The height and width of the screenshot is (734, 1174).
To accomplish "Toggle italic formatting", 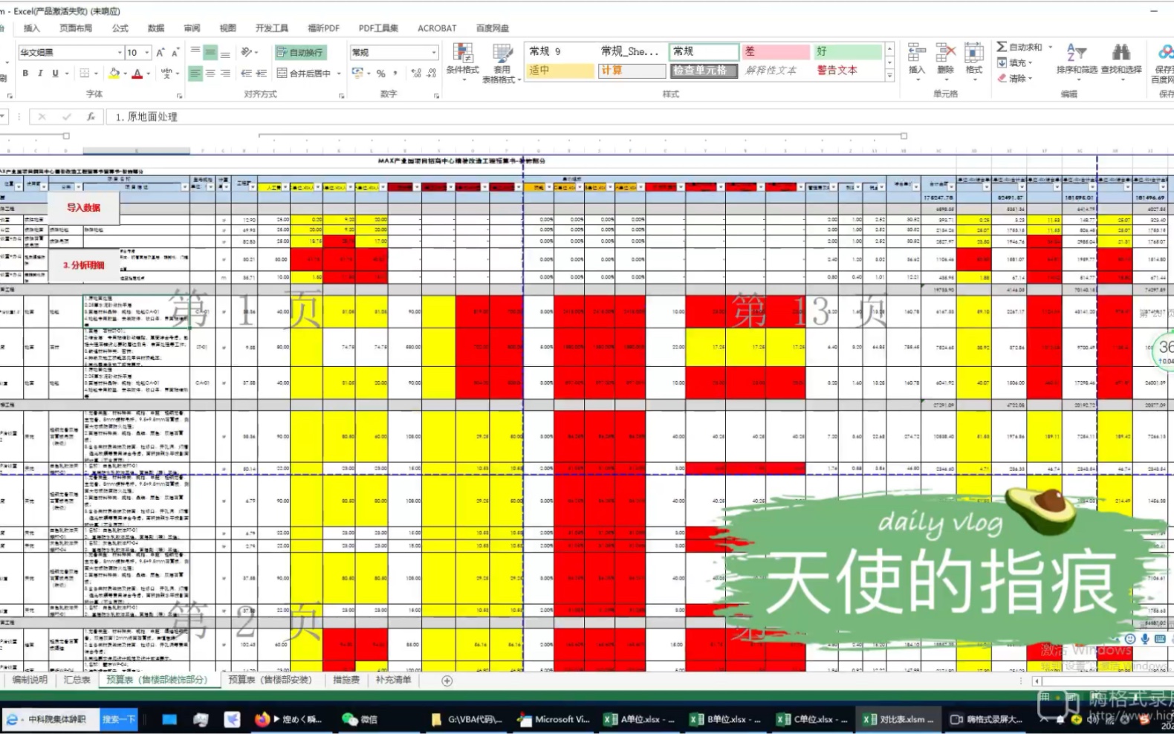I will pos(40,73).
